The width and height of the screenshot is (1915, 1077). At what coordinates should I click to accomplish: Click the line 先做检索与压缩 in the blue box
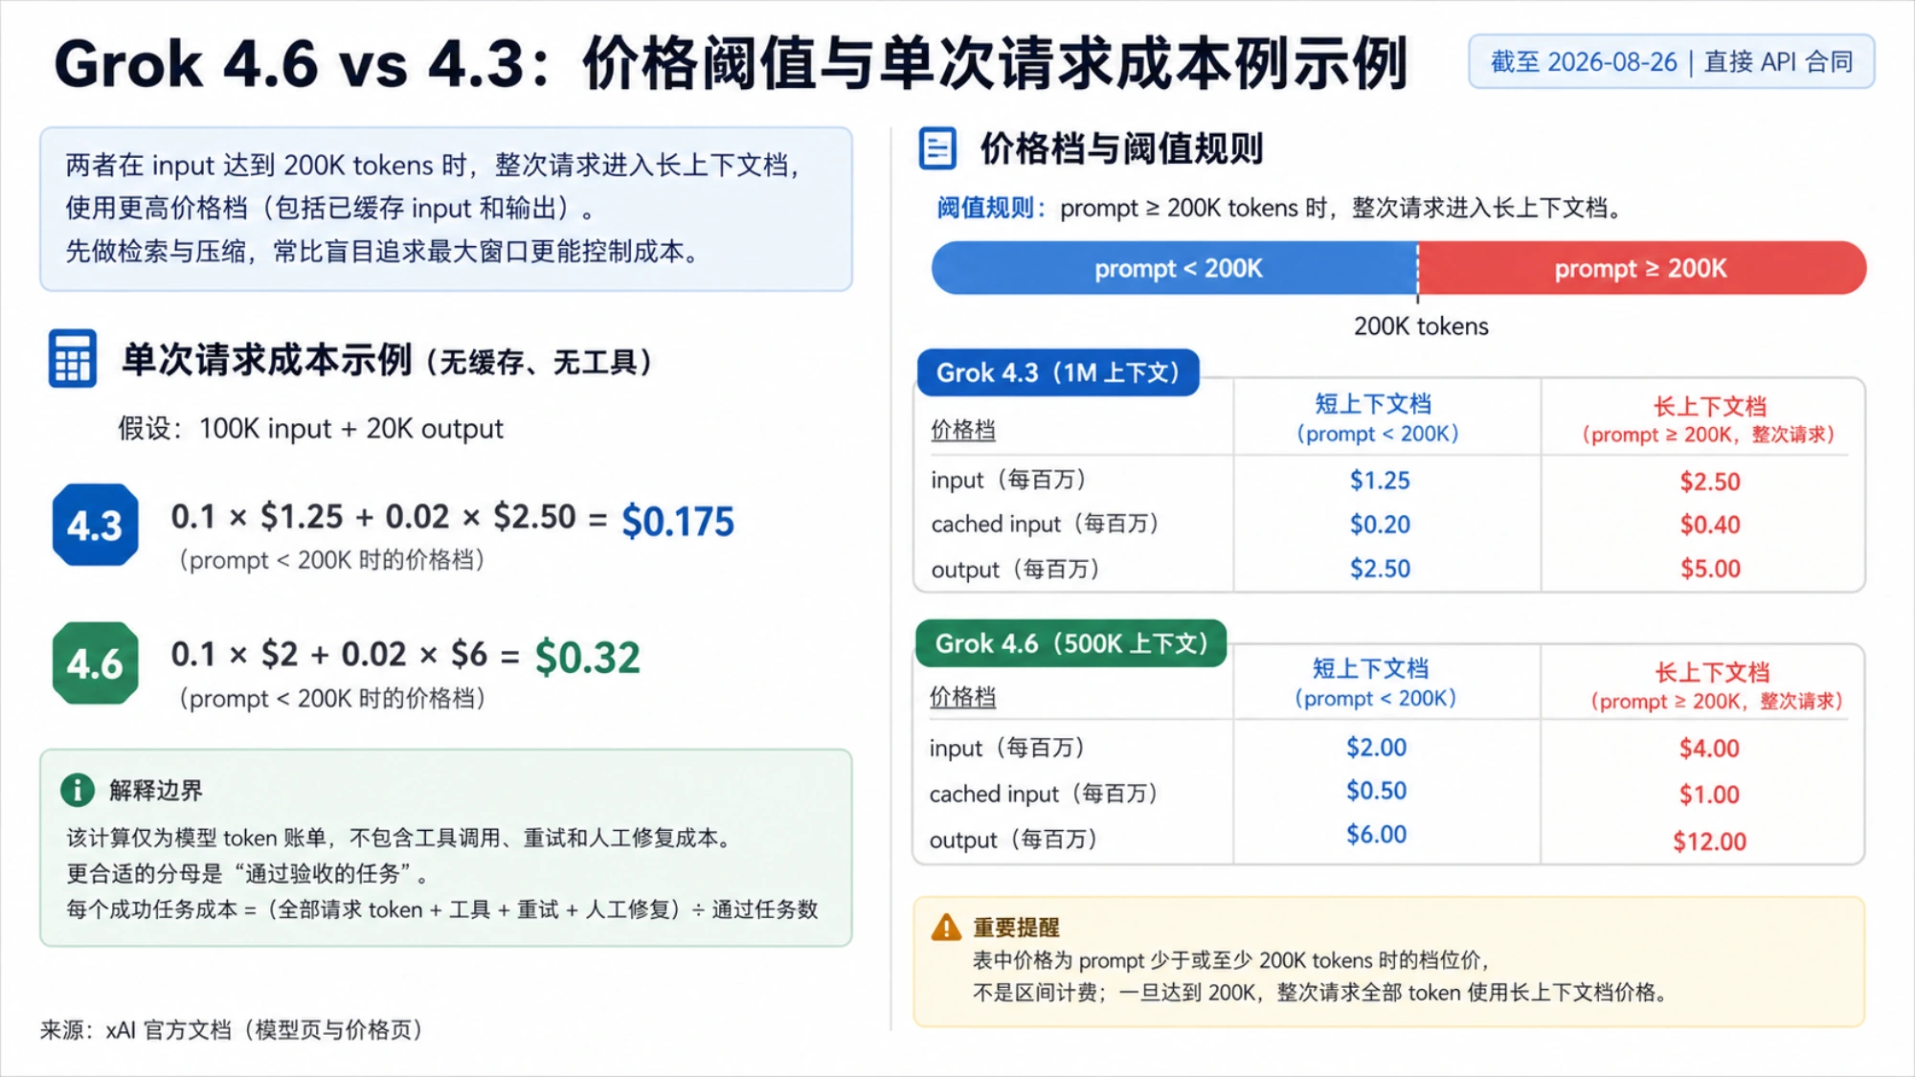tap(383, 252)
